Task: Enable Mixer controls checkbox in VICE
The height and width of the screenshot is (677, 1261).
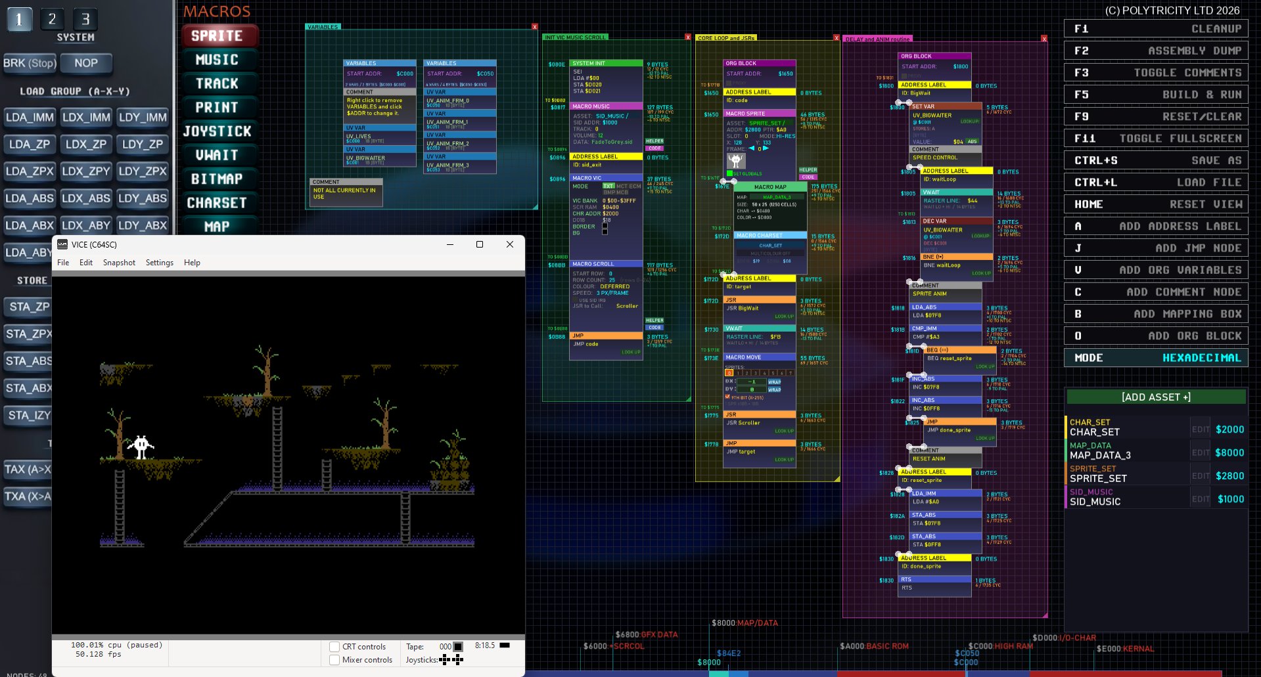Action: coord(334,660)
